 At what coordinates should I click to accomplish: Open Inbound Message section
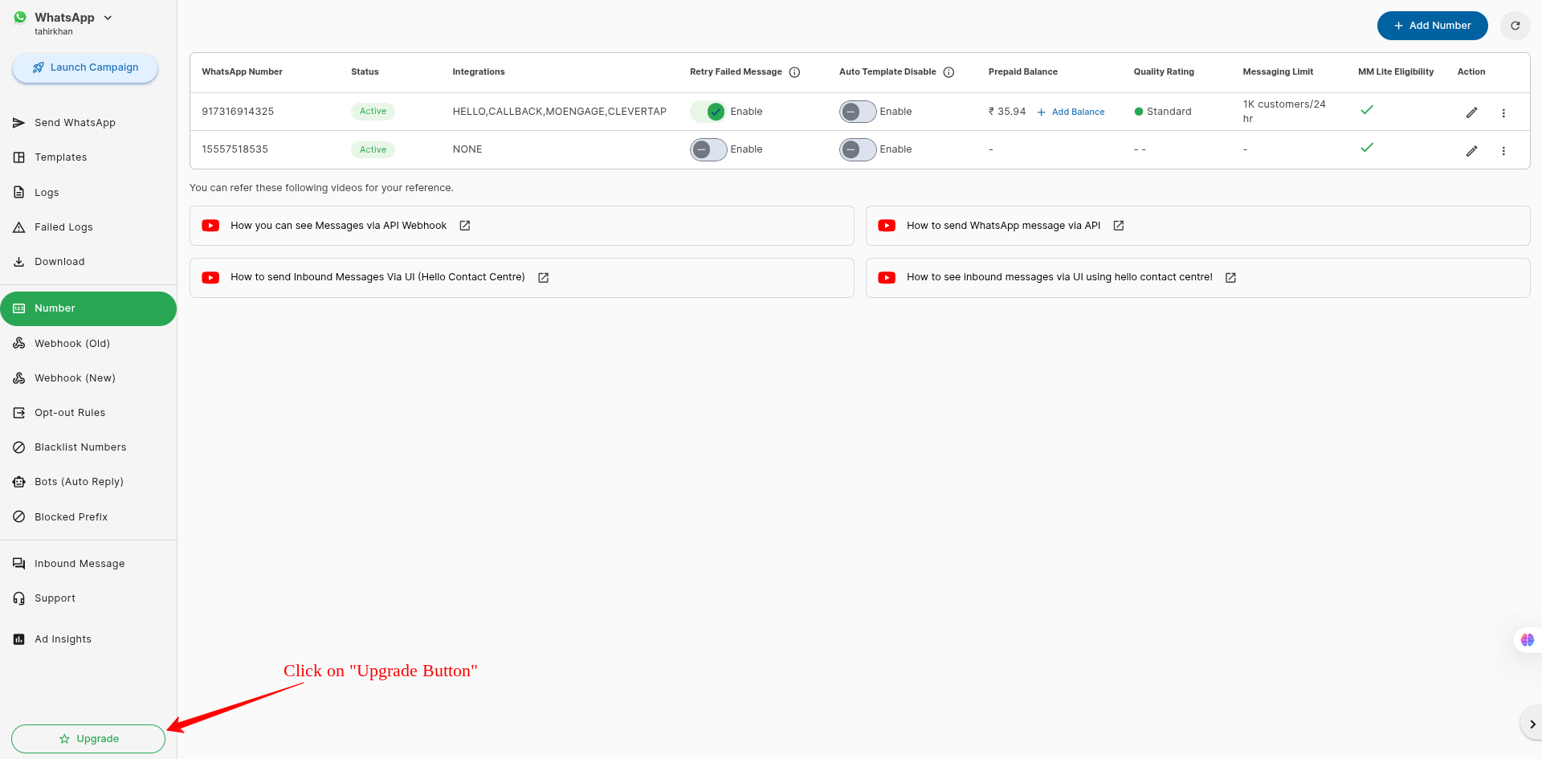click(x=88, y=564)
